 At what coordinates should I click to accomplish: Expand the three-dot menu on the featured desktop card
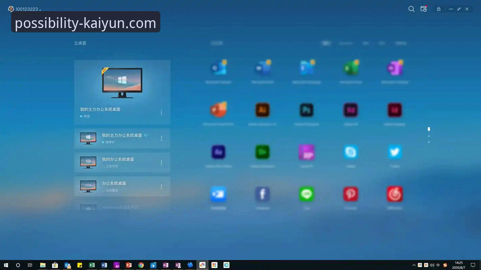tap(161, 113)
